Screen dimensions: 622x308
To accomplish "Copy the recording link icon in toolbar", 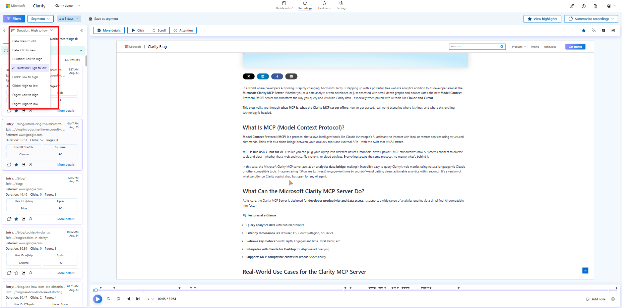I will [x=594, y=31].
